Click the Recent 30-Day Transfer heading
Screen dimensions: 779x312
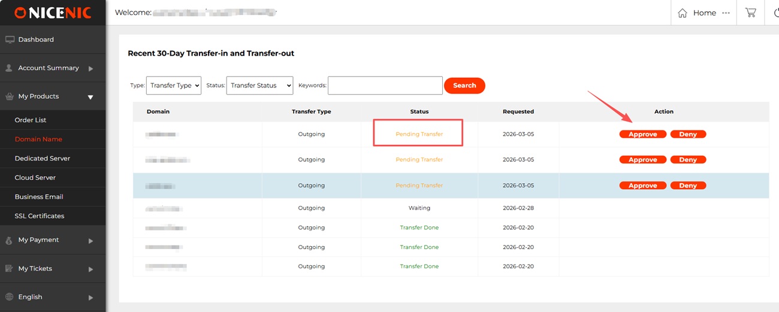pos(211,53)
